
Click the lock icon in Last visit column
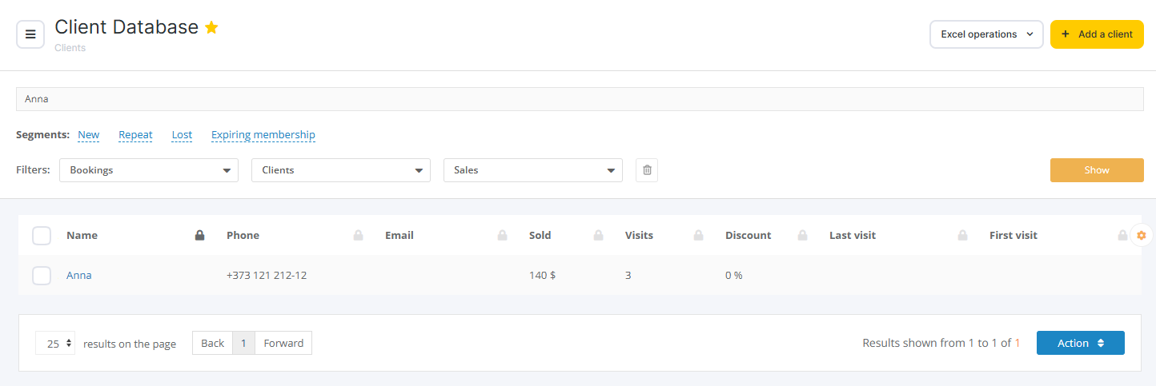pyautogui.click(x=962, y=236)
